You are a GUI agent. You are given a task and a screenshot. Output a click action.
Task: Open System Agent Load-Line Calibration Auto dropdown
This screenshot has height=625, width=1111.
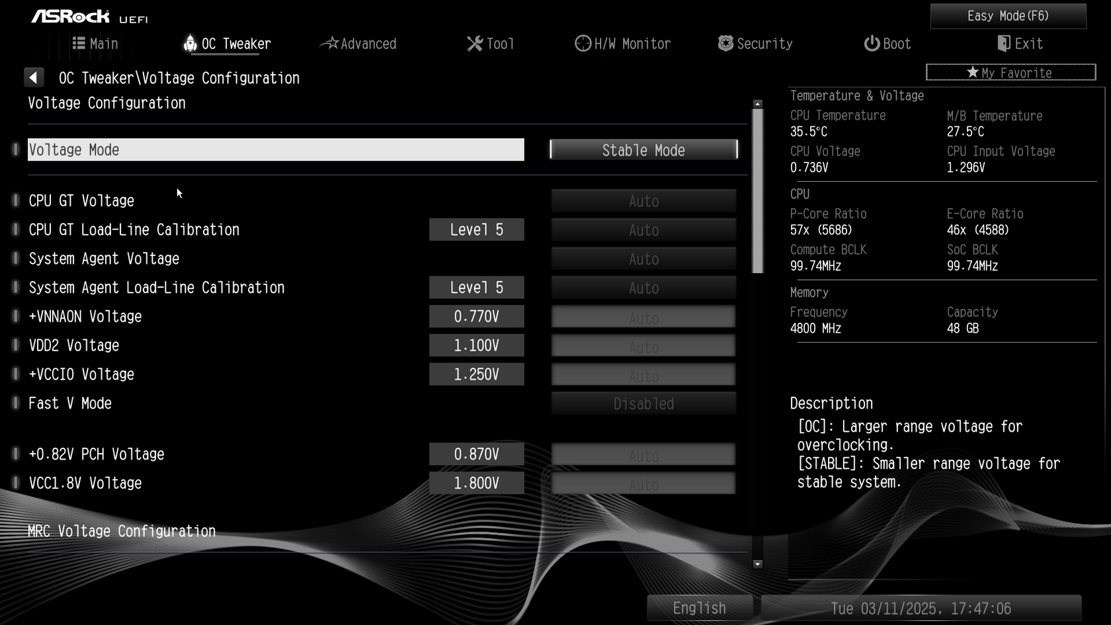coord(643,288)
